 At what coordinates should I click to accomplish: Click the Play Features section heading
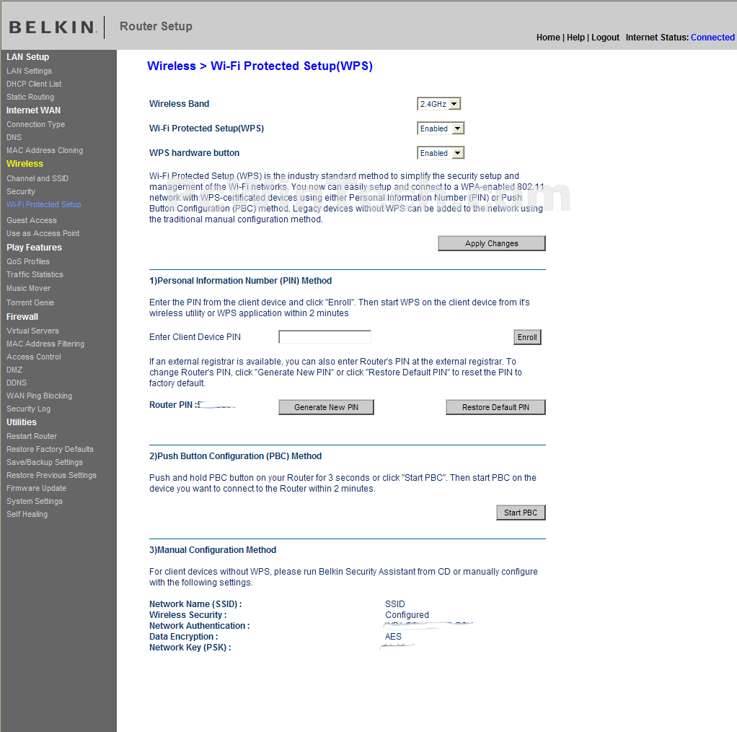tap(34, 248)
